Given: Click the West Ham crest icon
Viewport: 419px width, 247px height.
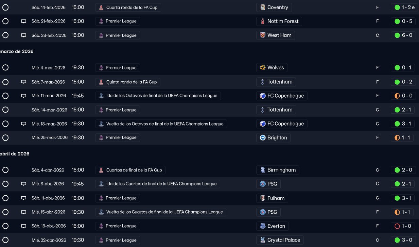Looking at the screenshot, I should coord(262,35).
